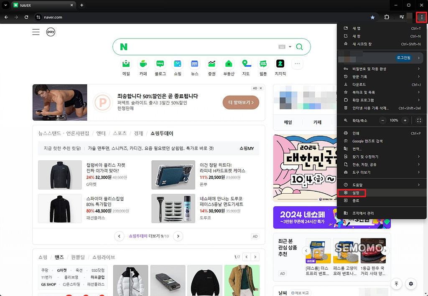Open the Naver hamburger menu

[x=36, y=32]
